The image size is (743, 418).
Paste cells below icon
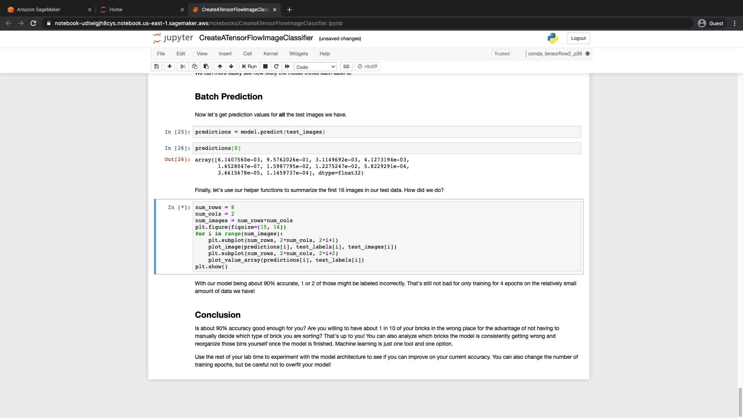coord(206,67)
